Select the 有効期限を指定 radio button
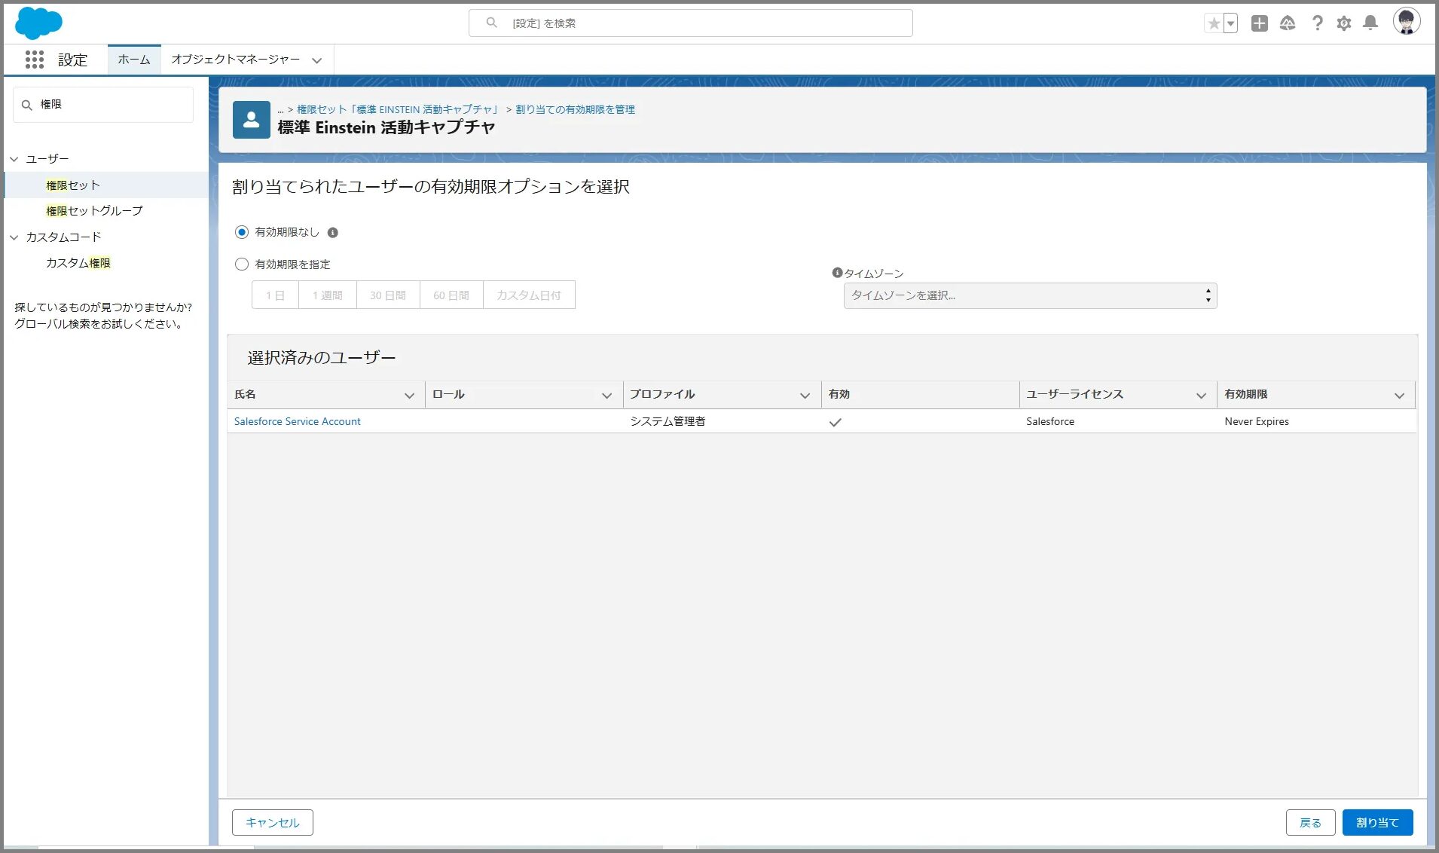 tap(242, 264)
